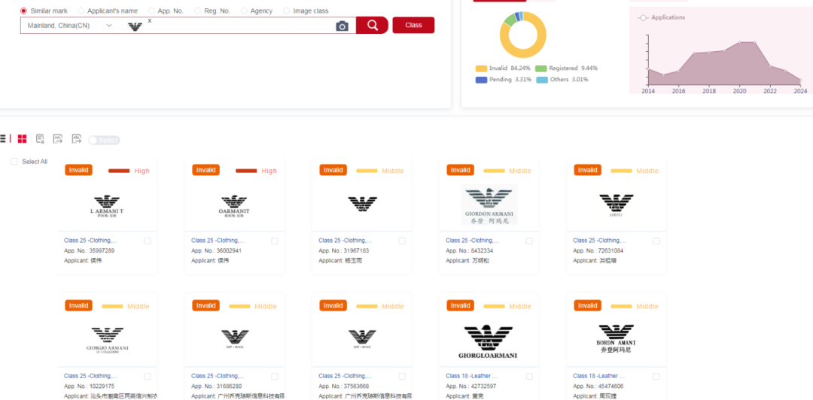Open Class 18 link for App. 42732597
The image size is (813, 400).
pos(471,376)
